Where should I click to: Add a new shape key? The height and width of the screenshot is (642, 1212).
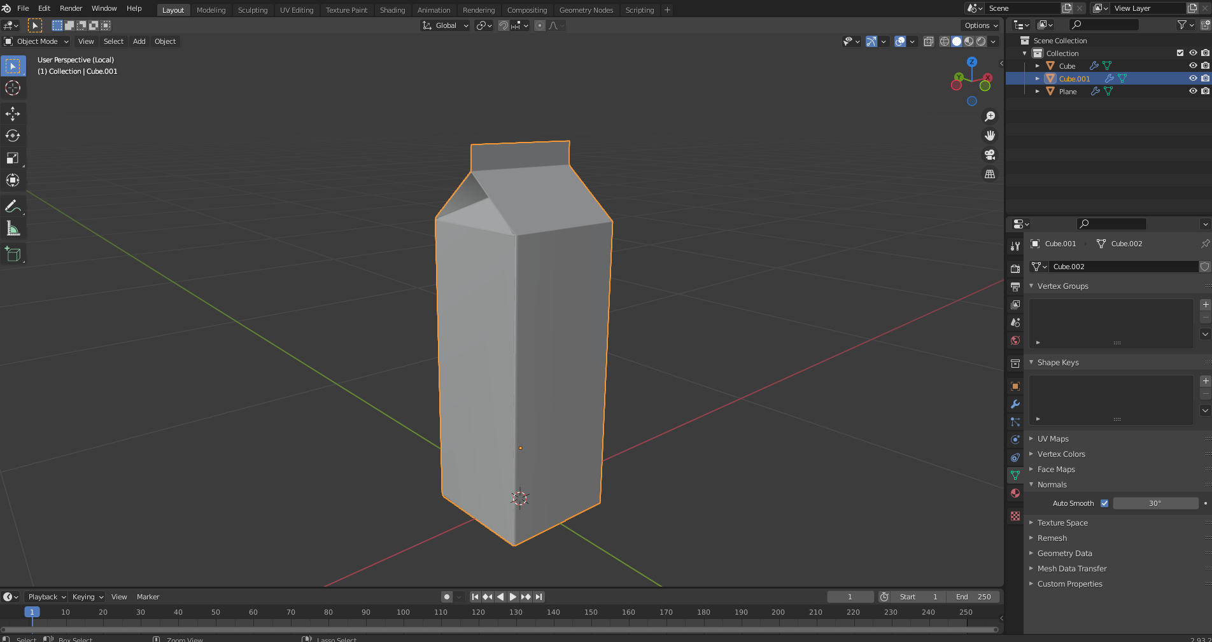pyautogui.click(x=1205, y=380)
